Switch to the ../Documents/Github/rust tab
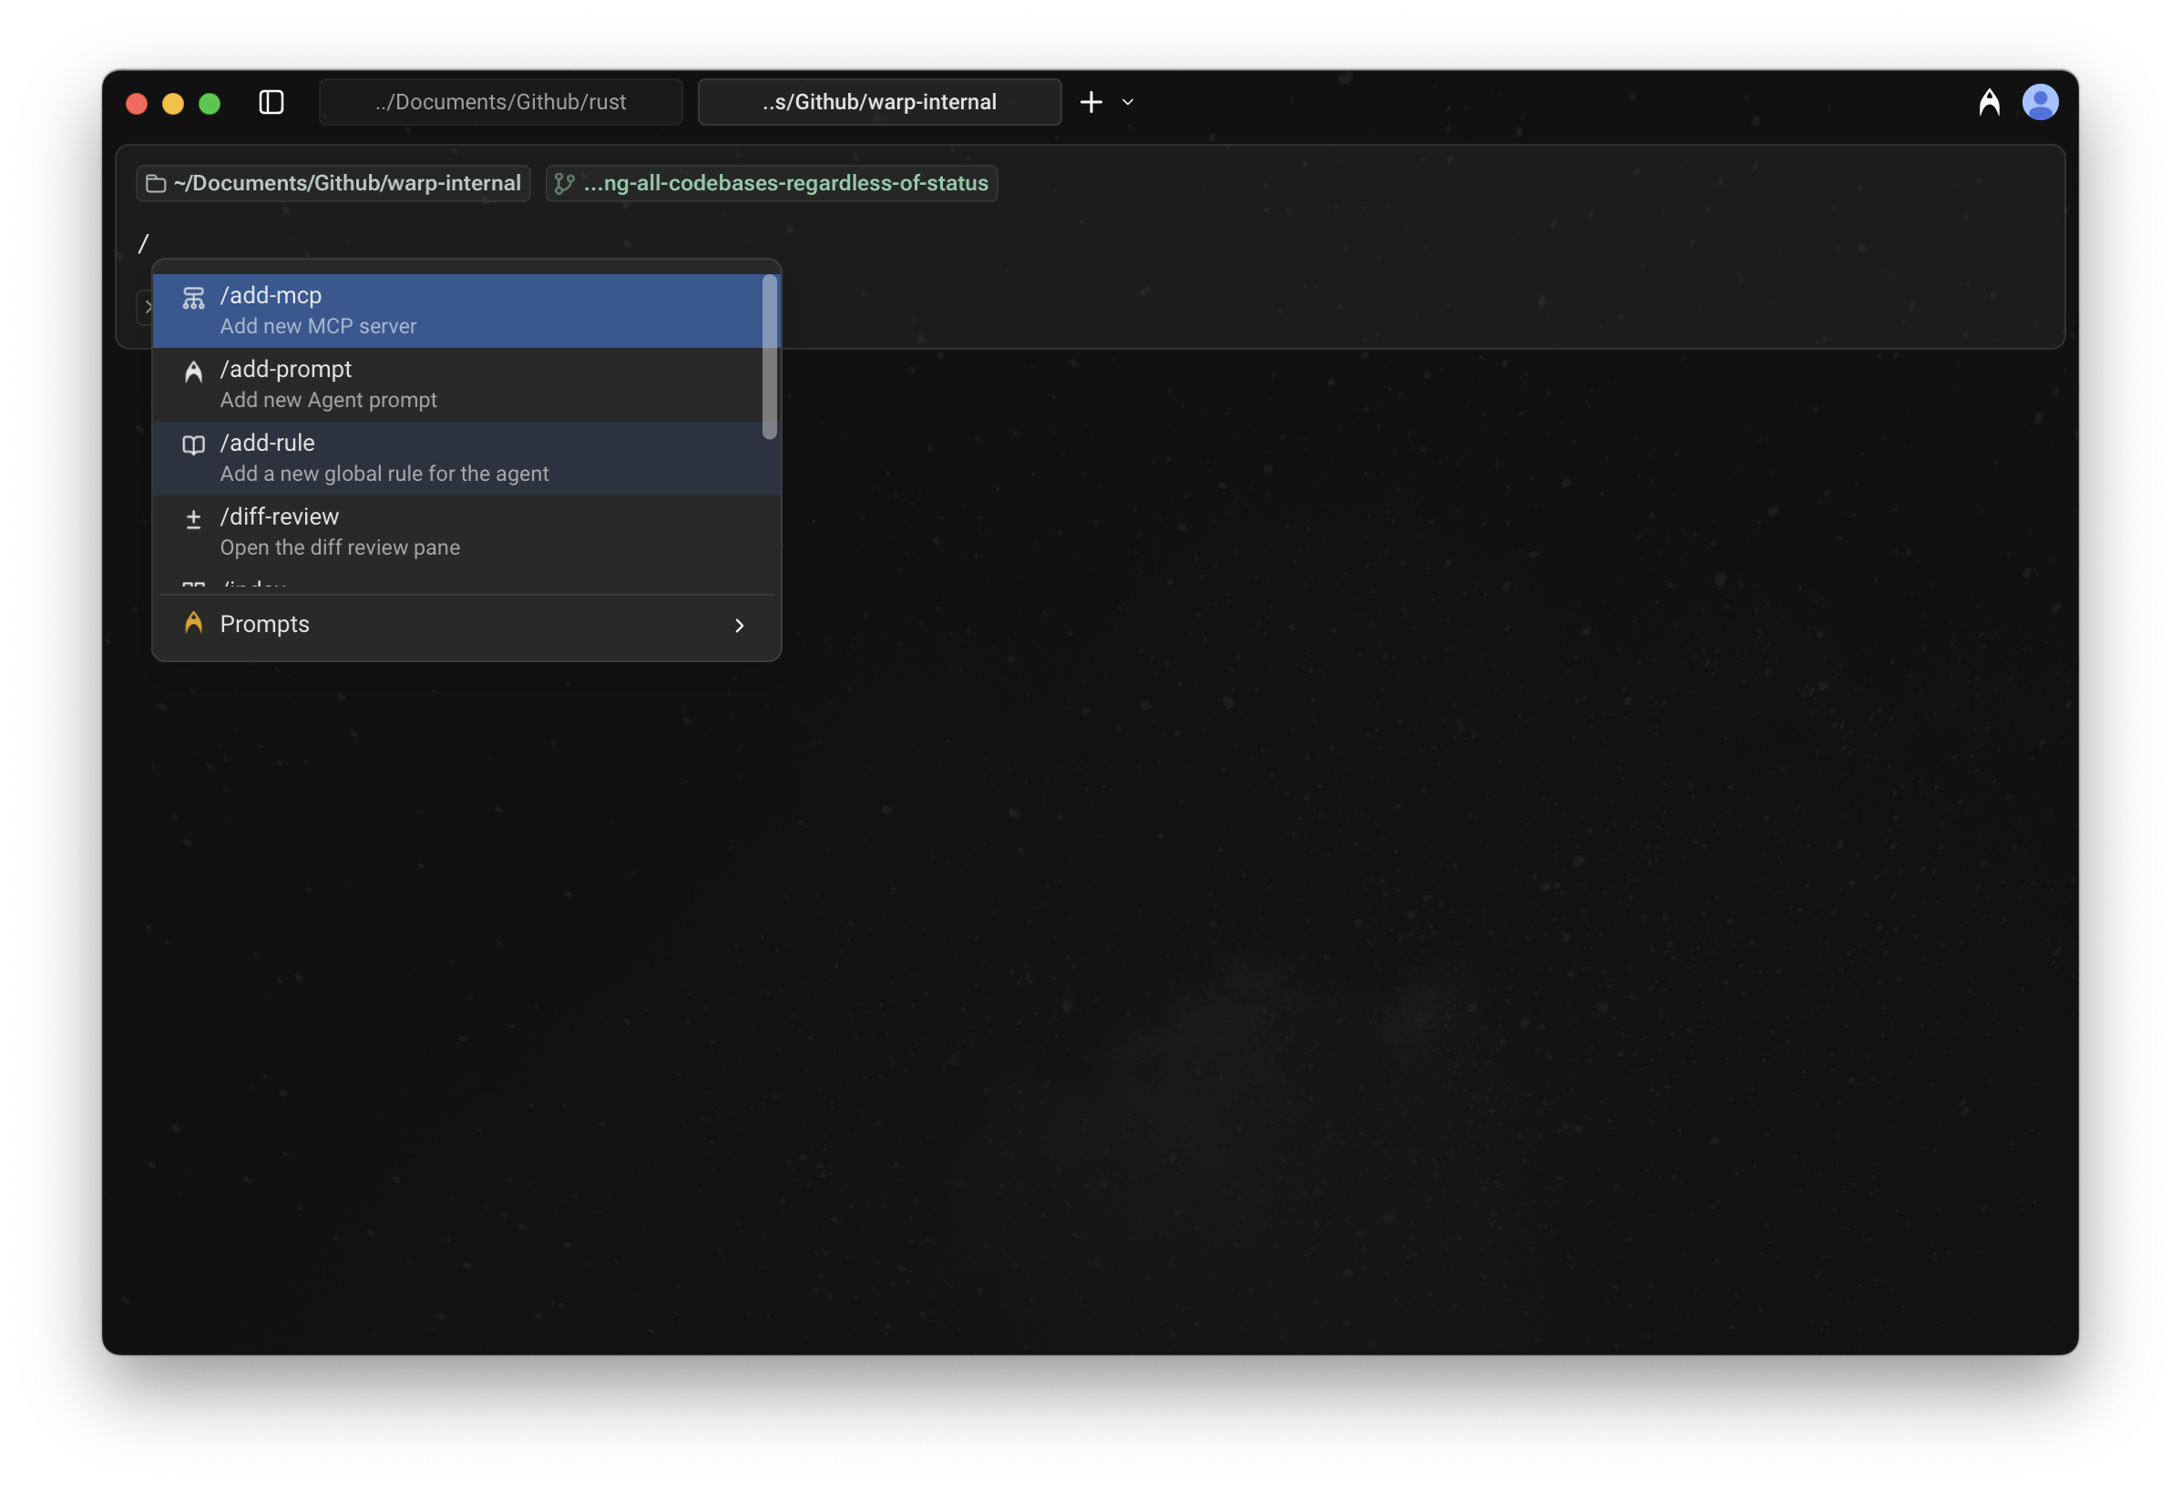Viewport: 2181px width, 1490px height. click(500, 102)
